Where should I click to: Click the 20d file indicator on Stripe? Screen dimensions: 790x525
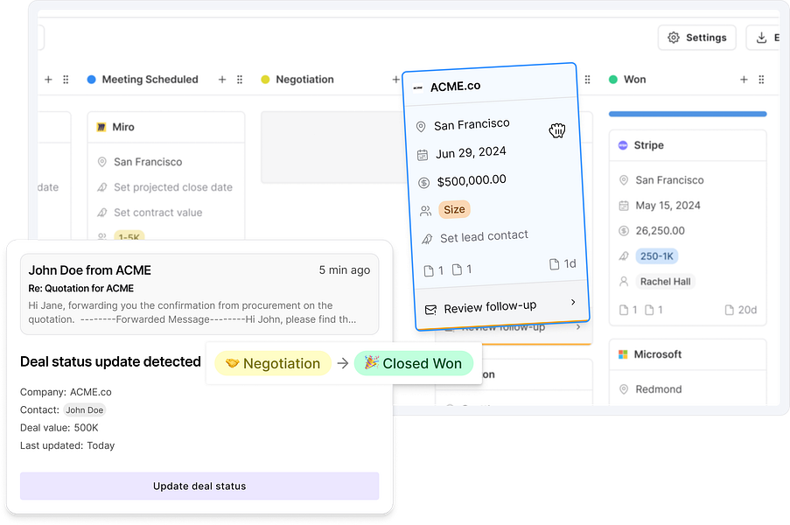pyautogui.click(x=741, y=310)
